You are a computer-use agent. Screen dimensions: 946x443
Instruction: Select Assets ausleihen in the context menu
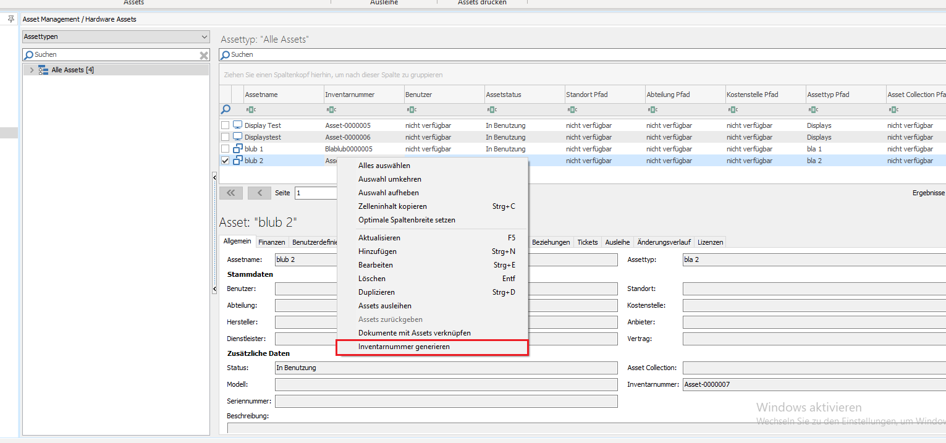pos(384,305)
